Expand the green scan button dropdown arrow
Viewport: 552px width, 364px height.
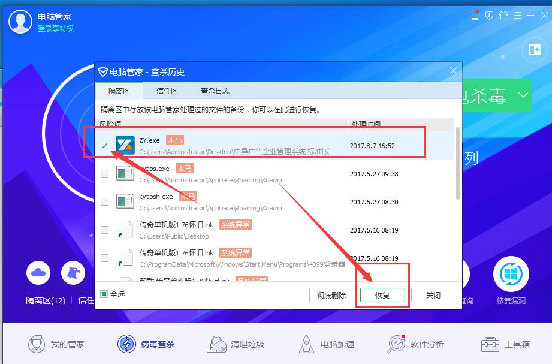523,95
